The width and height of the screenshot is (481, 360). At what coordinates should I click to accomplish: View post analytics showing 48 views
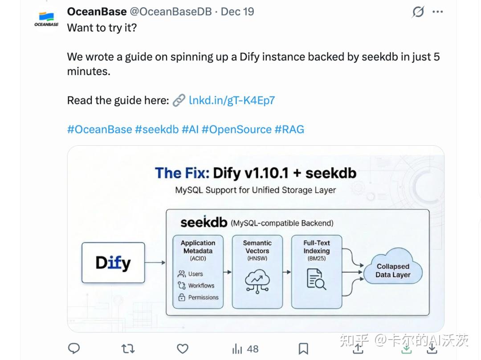pyautogui.click(x=245, y=349)
